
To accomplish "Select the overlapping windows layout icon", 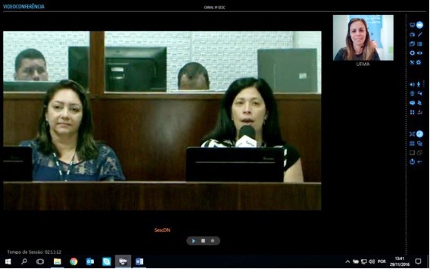I will tap(420, 152).
